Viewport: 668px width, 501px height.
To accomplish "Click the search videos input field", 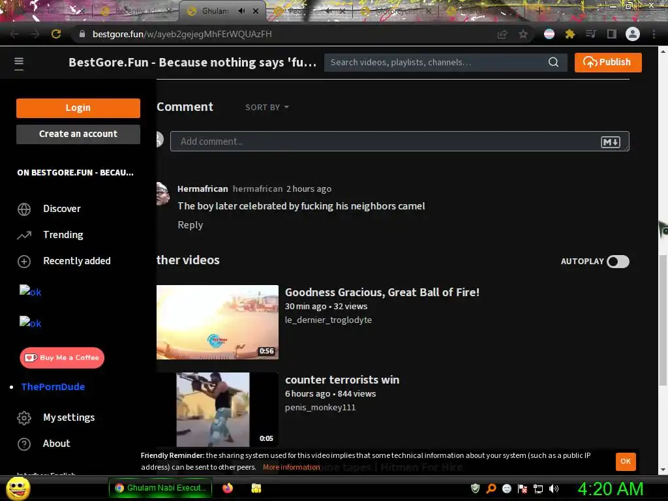I will (436, 62).
